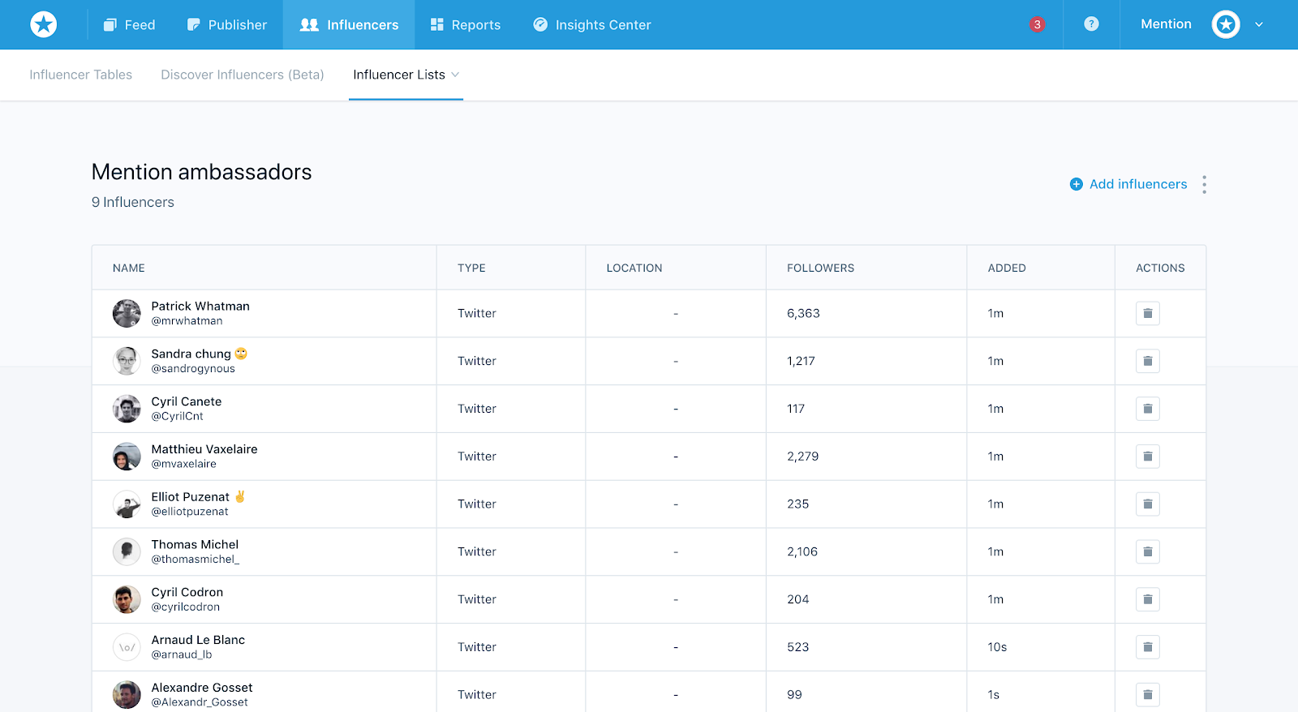
Task: Click the follower count 6,363
Action: (803, 313)
